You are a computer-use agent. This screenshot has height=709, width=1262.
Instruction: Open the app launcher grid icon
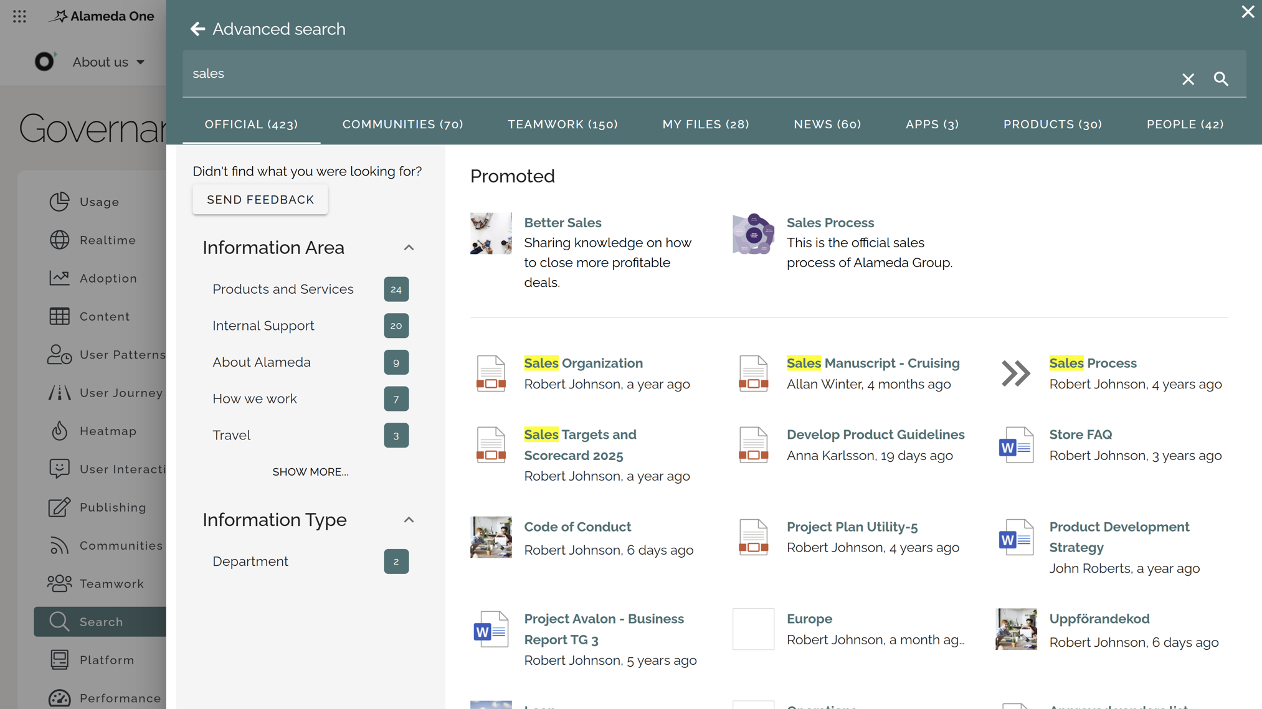pyautogui.click(x=19, y=16)
